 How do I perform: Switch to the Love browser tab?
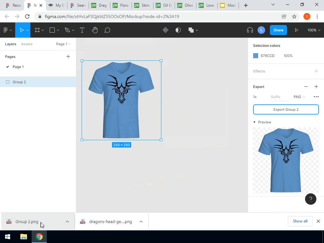point(207,5)
